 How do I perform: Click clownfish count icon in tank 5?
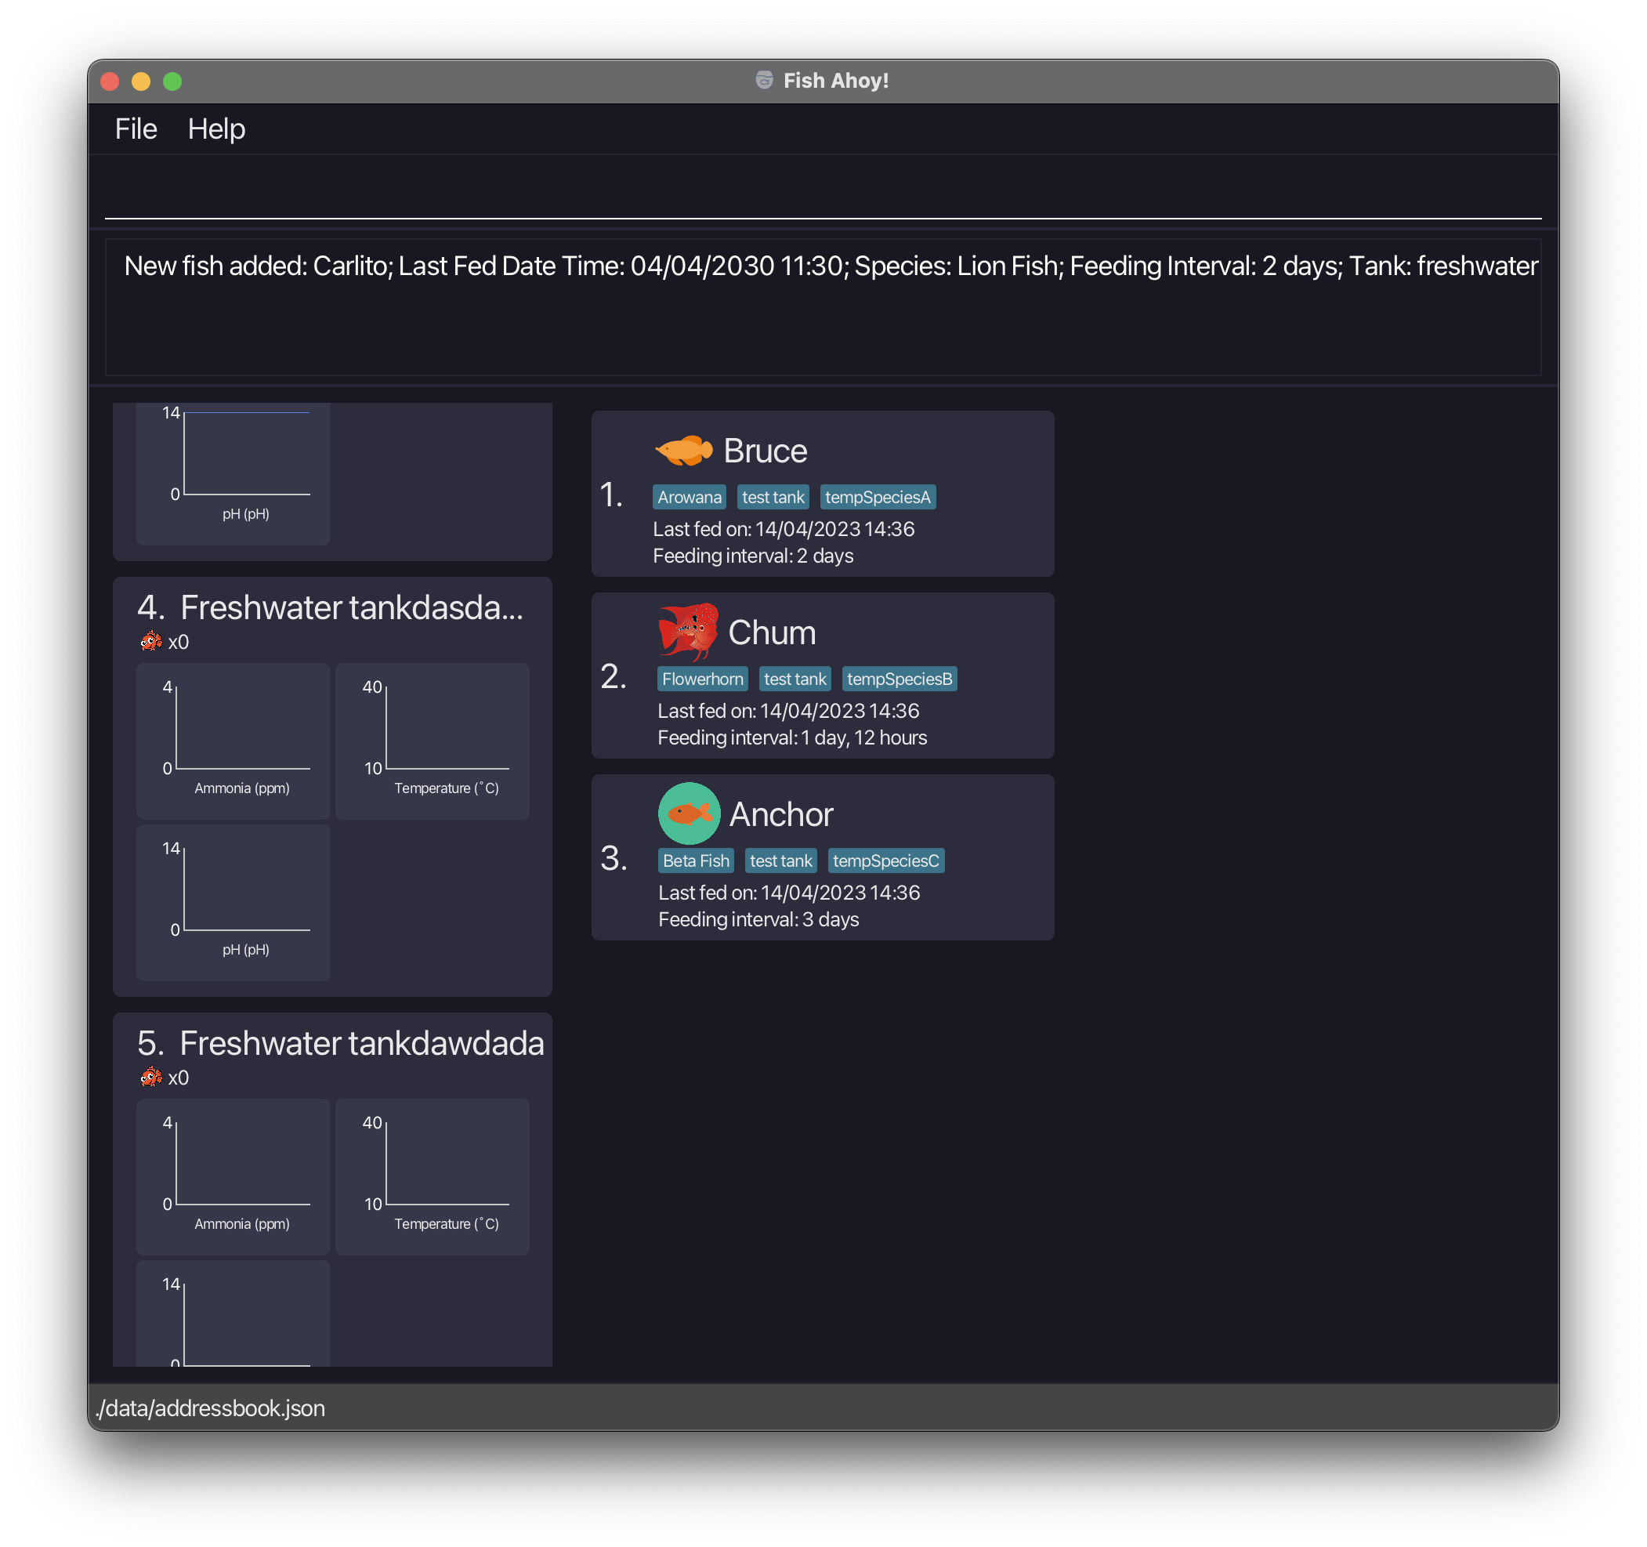tap(150, 1078)
